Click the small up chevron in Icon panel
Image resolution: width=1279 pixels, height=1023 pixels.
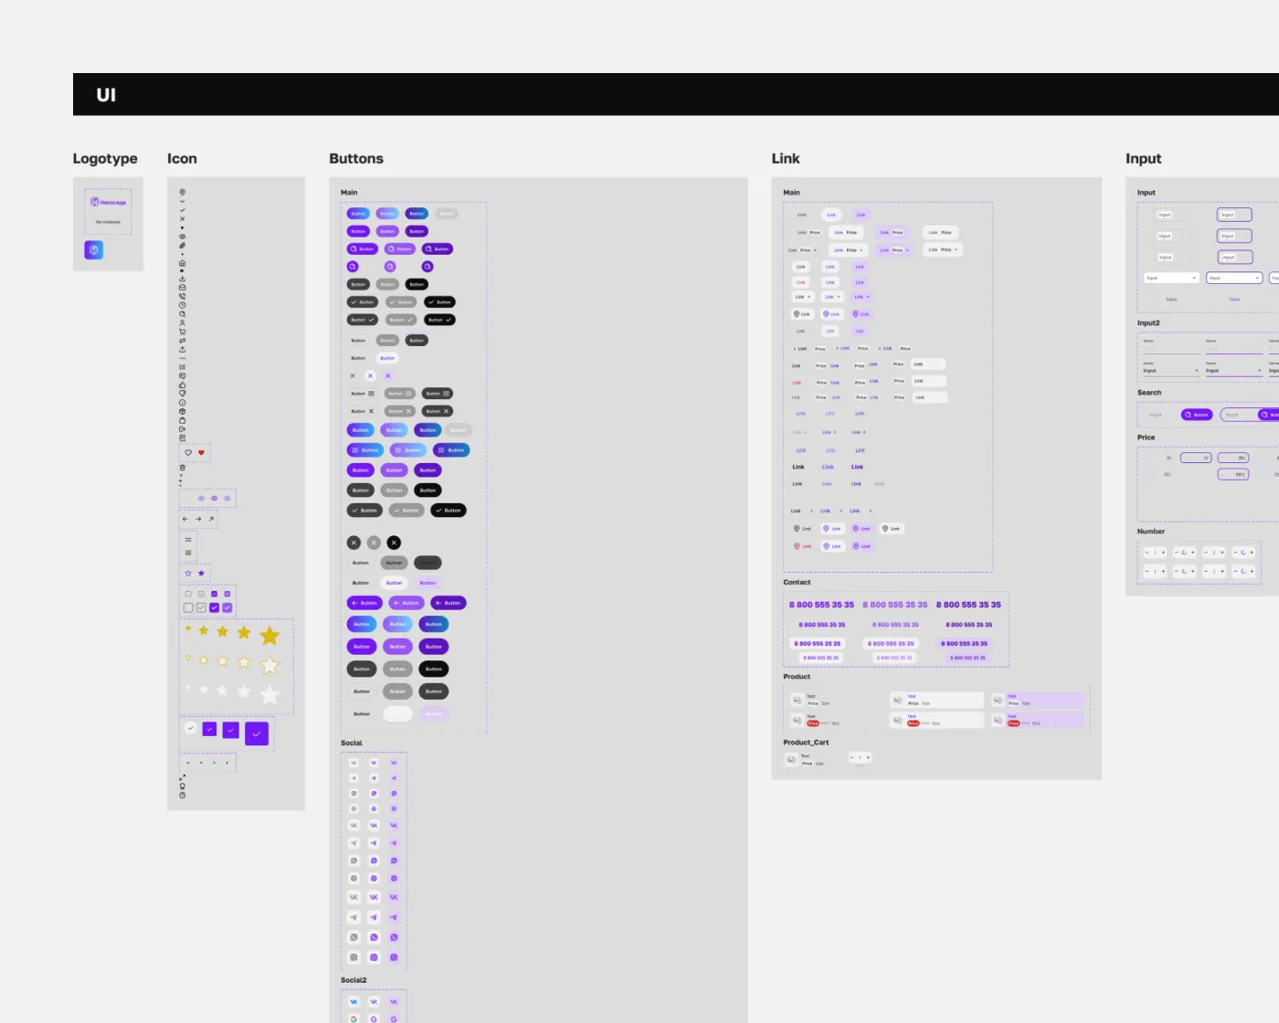pyautogui.click(x=201, y=763)
